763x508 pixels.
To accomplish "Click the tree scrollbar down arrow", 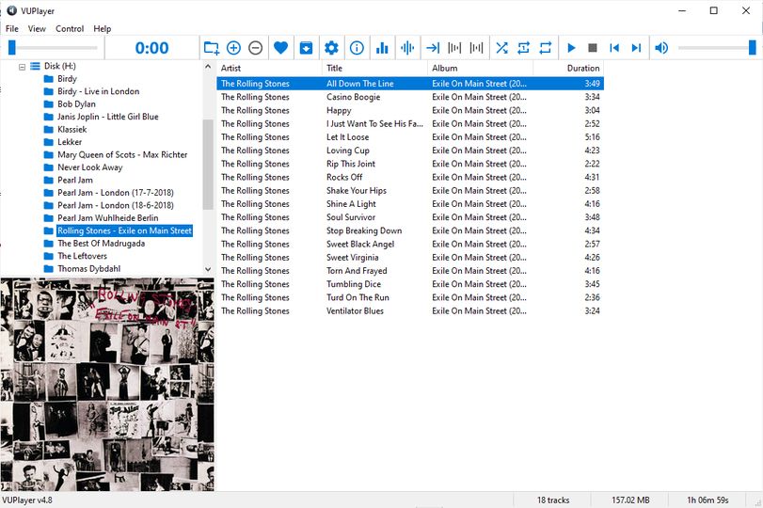I will (x=208, y=269).
